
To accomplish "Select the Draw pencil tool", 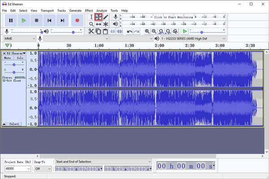I will click(x=105, y=17).
